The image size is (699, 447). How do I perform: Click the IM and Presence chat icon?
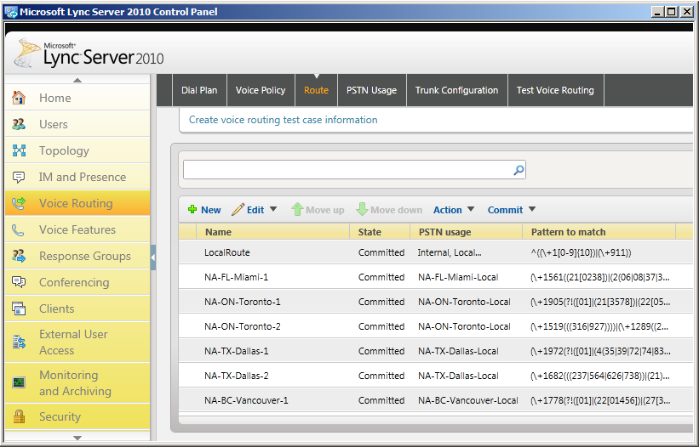[x=19, y=177]
